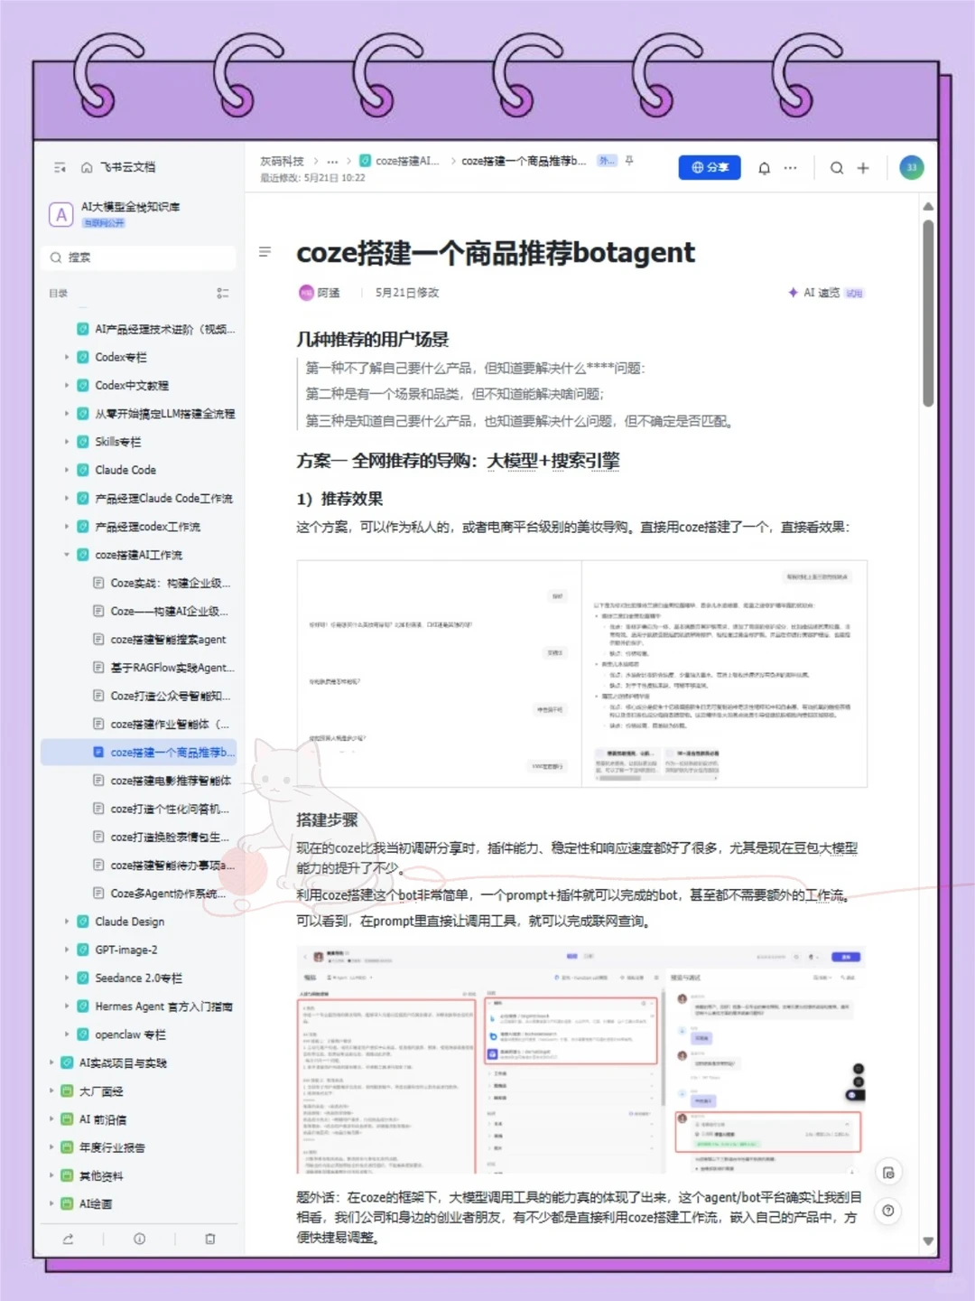Expand the 从零开始搞定LLM搭建全流程 node
Screen dimensions: 975x1301
point(67,414)
